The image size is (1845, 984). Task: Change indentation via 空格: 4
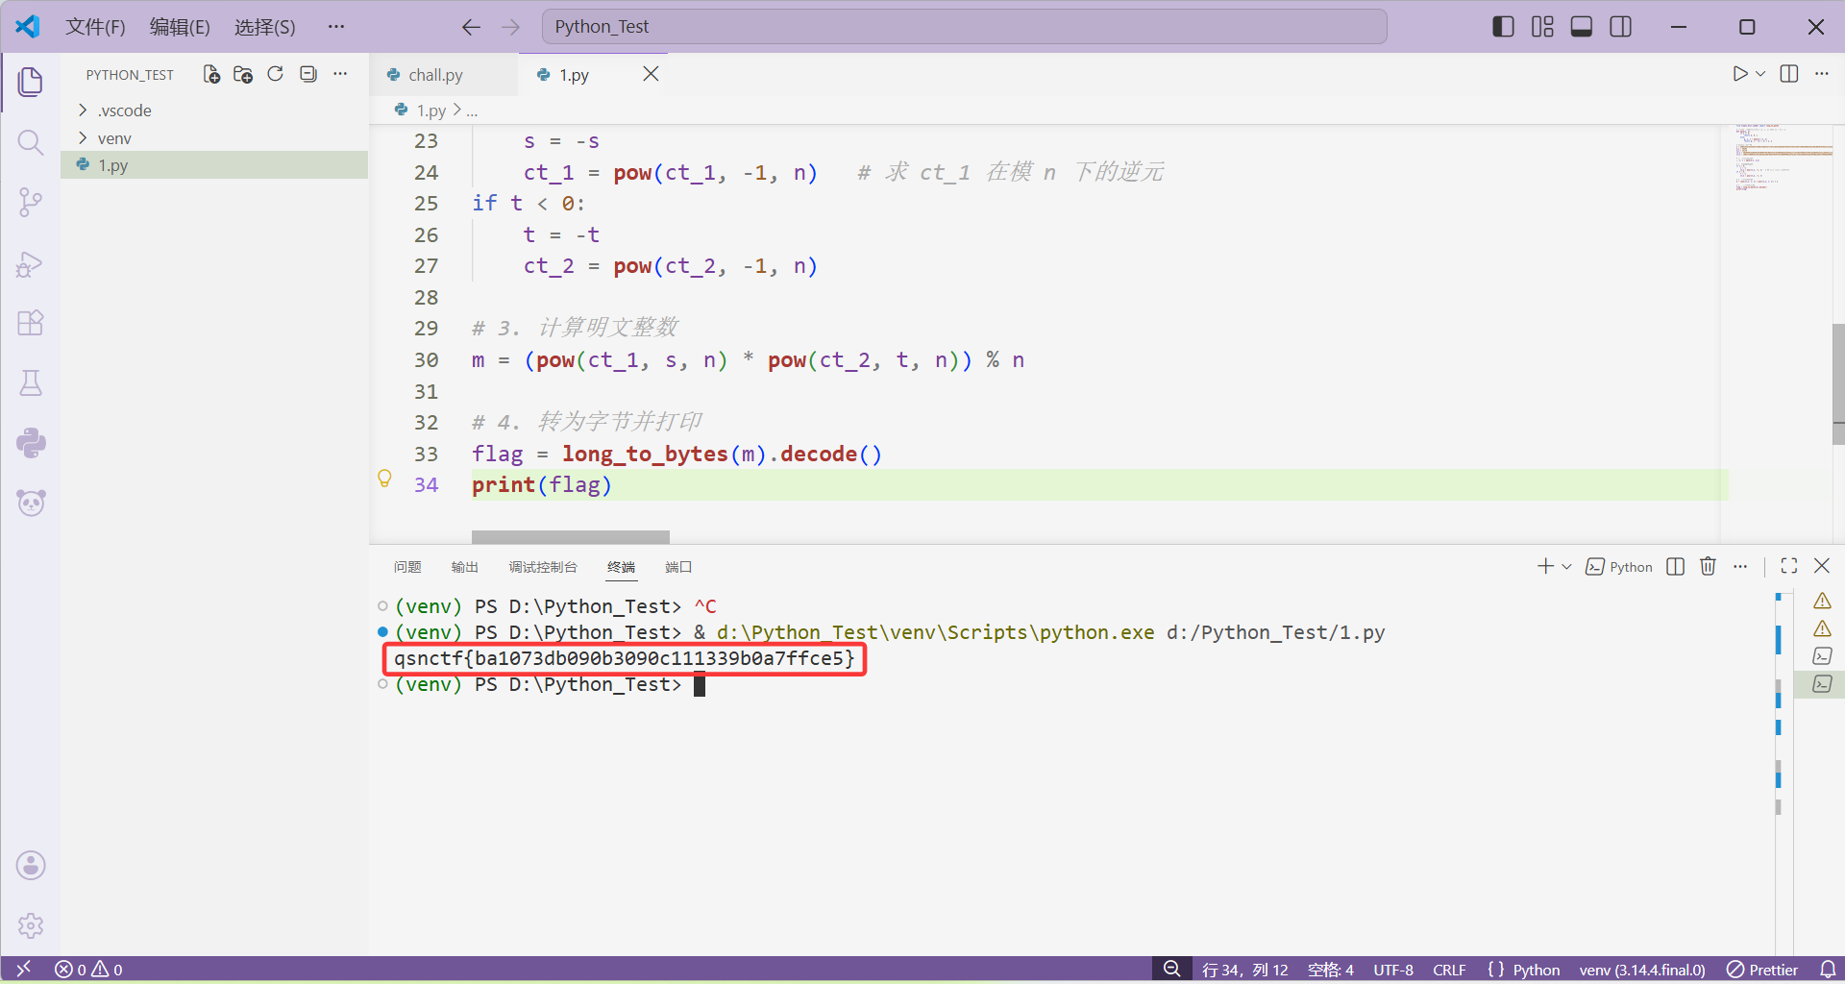[1330, 969]
